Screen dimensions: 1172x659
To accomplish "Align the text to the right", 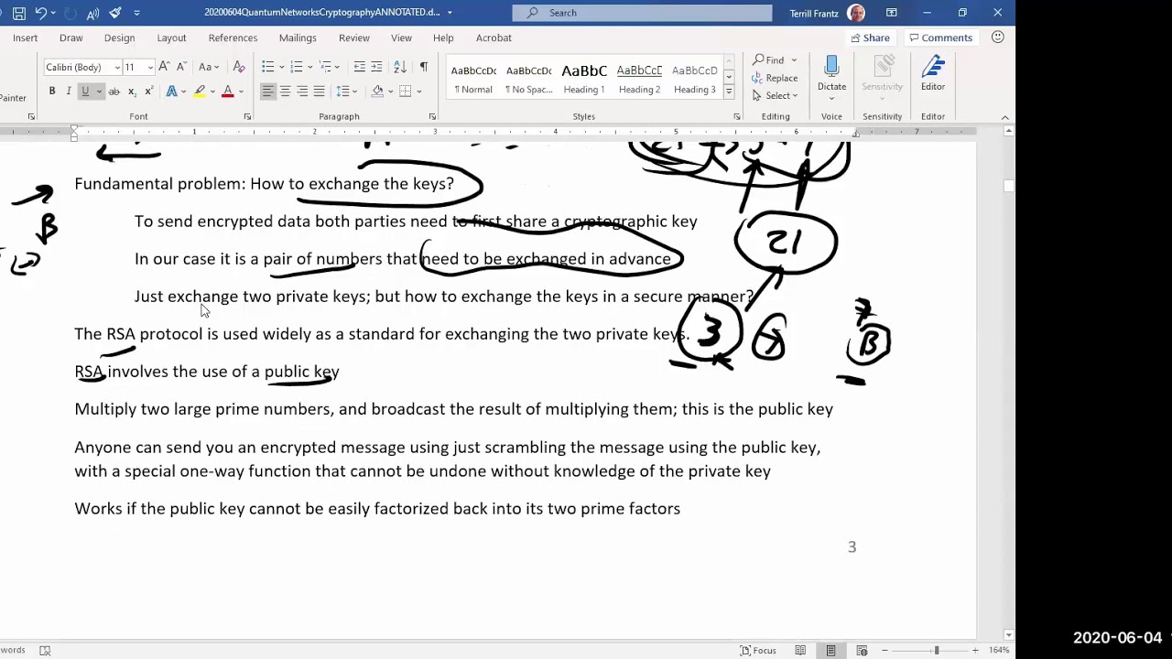I will point(302,92).
